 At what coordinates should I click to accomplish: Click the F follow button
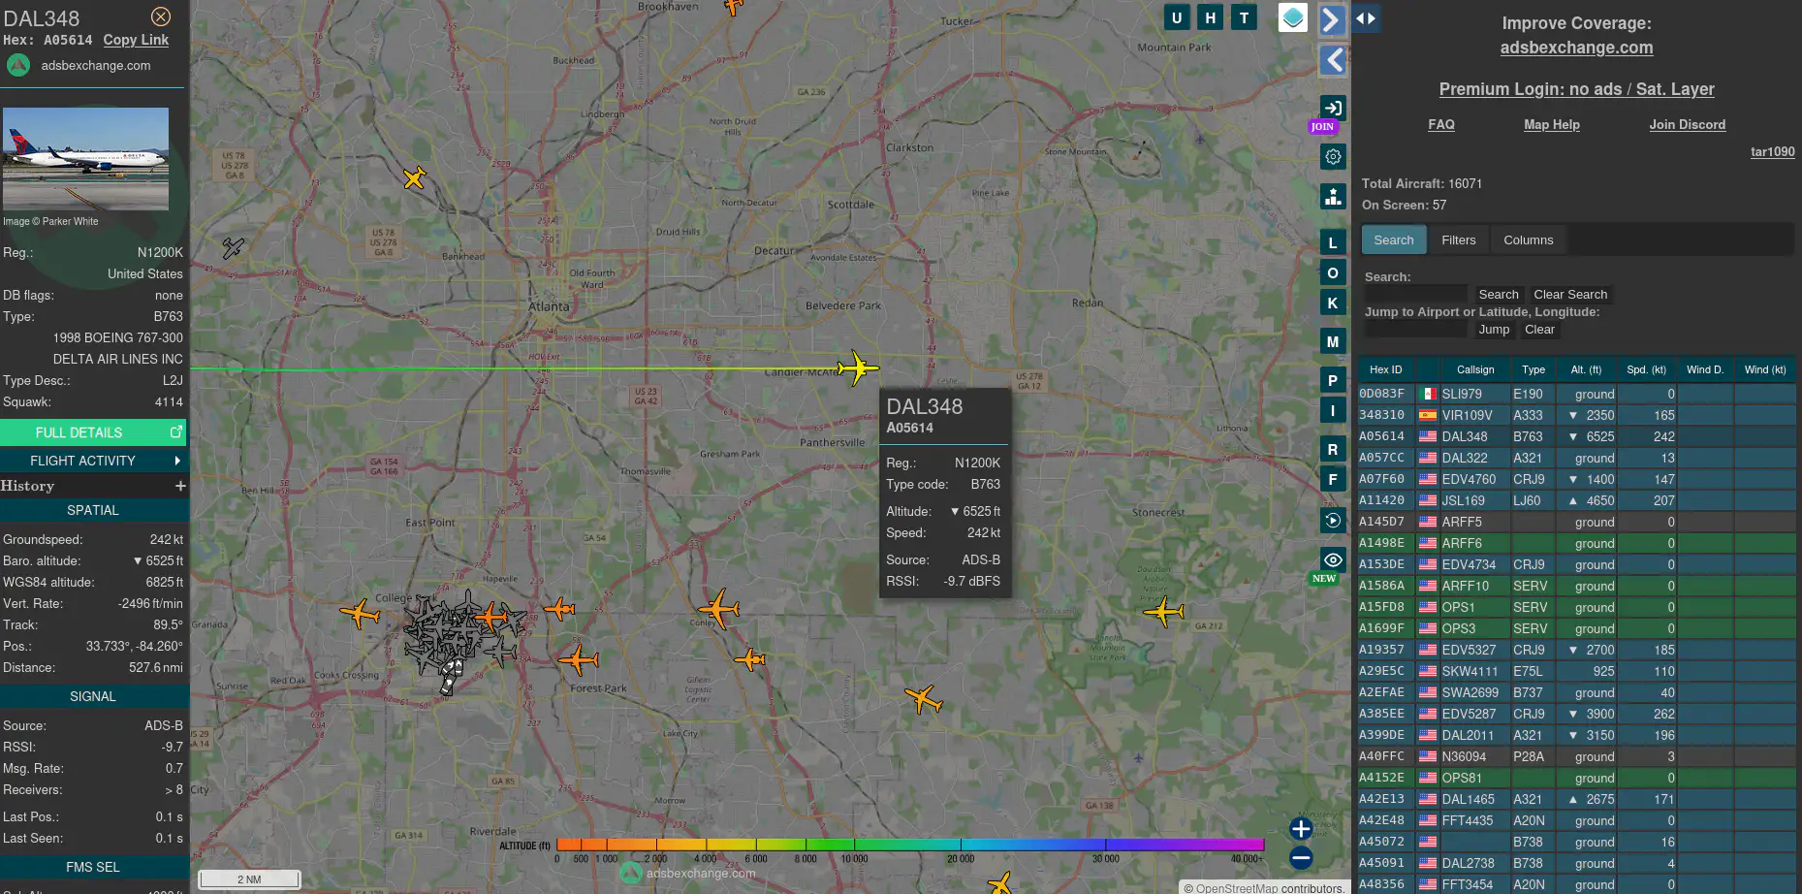coord(1333,479)
